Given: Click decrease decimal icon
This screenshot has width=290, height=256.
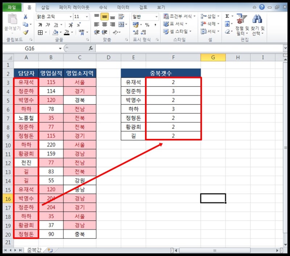Looking at the screenshot, I should coord(143,33).
